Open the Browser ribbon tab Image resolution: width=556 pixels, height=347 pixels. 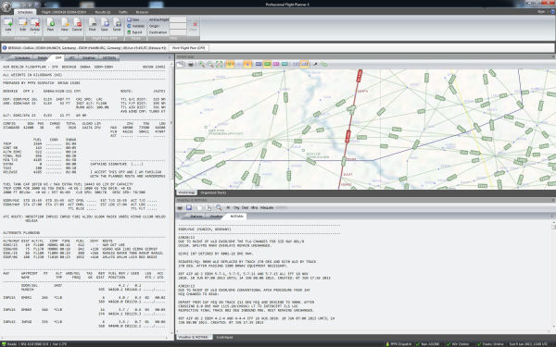coord(142,12)
